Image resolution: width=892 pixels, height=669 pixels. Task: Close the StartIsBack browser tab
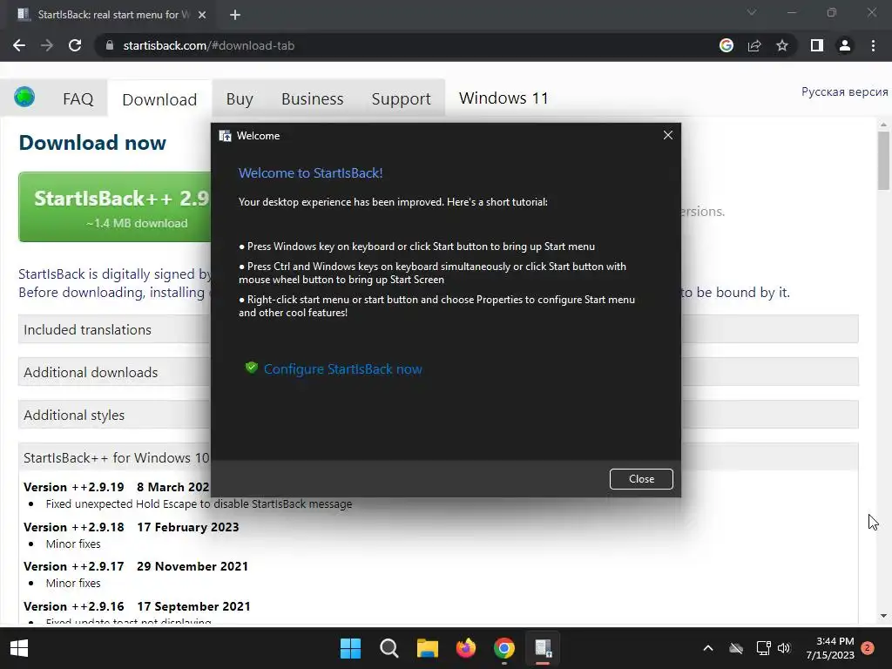(x=202, y=15)
